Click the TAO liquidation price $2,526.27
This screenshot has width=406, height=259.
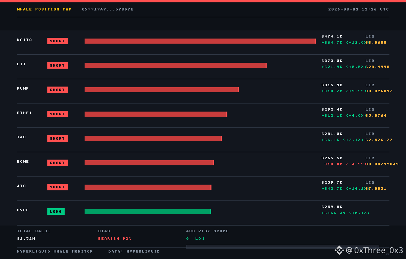click(x=379, y=140)
